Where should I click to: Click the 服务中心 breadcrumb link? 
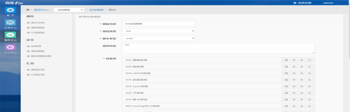41,10
